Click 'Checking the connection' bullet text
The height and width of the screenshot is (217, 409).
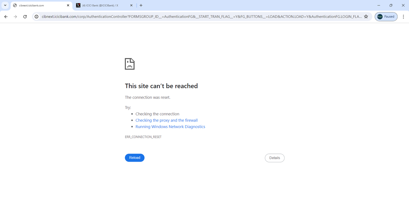click(x=157, y=114)
